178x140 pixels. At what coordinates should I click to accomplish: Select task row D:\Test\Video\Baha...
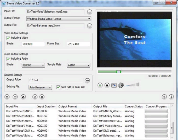pos(87,136)
